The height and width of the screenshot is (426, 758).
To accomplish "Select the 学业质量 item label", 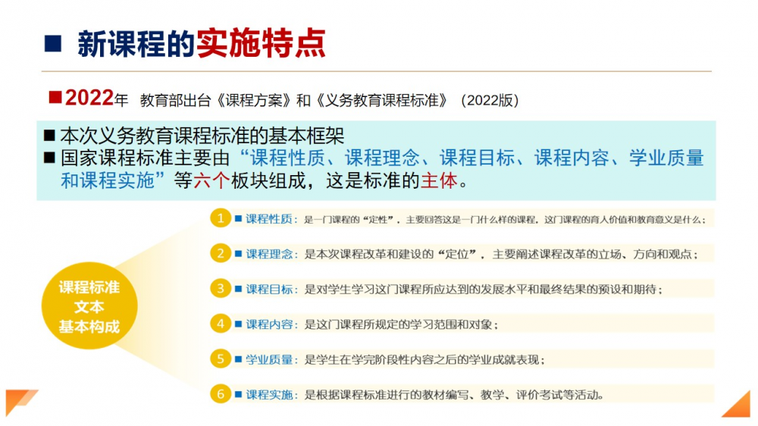I will 269,359.
